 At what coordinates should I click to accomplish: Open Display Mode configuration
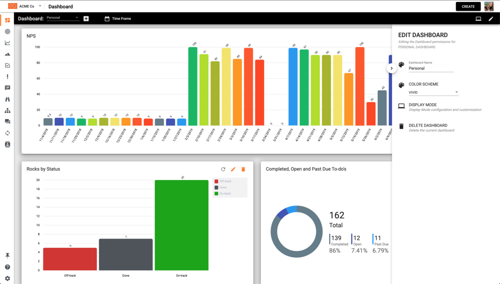(422, 105)
